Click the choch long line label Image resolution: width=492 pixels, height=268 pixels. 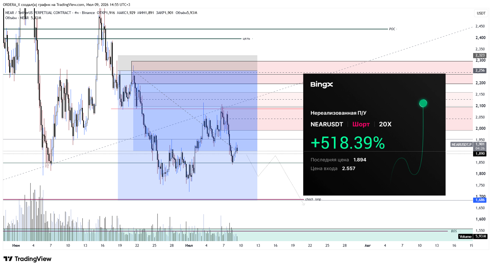click(x=313, y=199)
